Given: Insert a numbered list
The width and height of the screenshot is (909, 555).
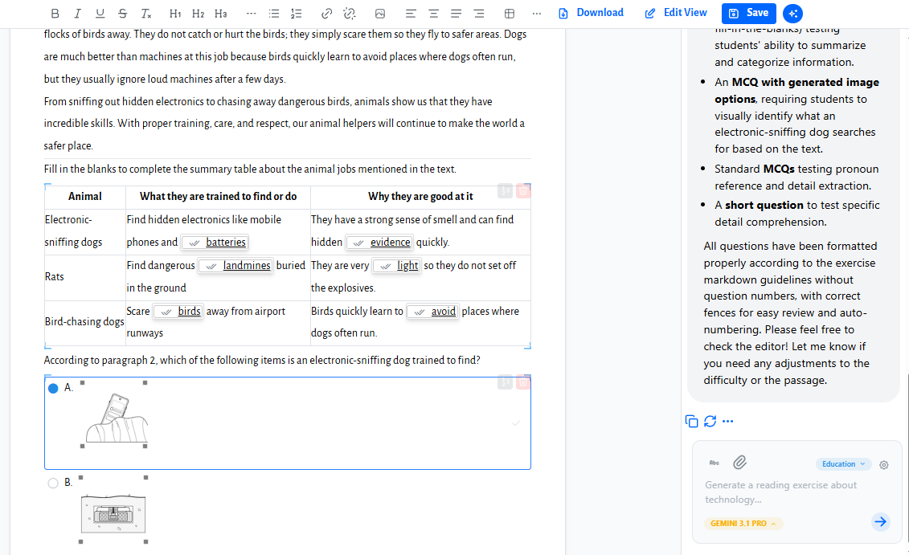Looking at the screenshot, I should click(296, 14).
